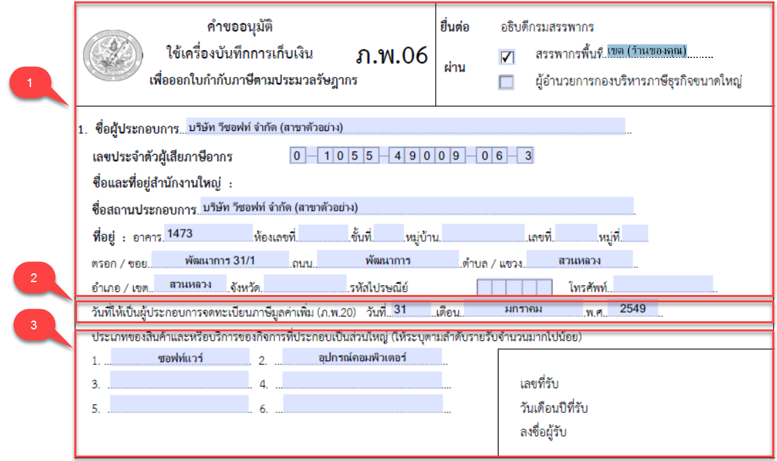Image resolution: width=777 pixels, height=461 pixels.
Task: Click the เดือน field showing มกราคม
Action: pos(522,309)
